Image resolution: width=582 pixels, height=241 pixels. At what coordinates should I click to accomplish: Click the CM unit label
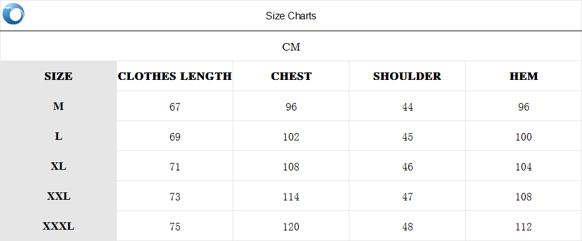pyautogui.click(x=291, y=47)
